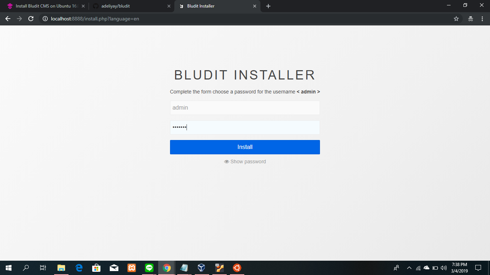Viewport: 490px width, 275px height.
Task: Restore down the Chrome window
Action: tap(465, 5)
